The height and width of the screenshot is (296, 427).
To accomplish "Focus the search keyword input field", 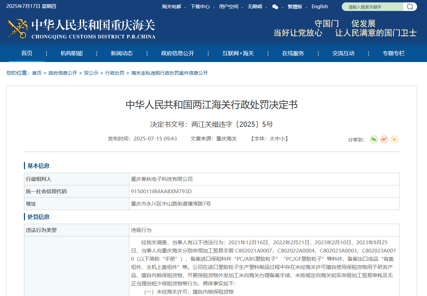I will click(x=373, y=7).
